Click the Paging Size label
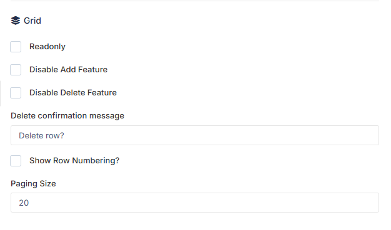 (33, 184)
